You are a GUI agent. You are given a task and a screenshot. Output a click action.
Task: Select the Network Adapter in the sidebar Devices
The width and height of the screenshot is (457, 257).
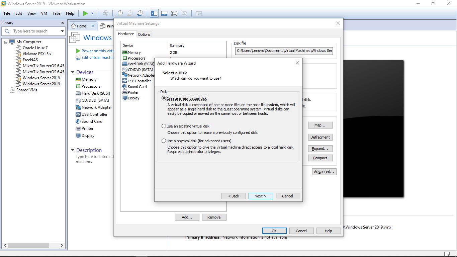click(x=94, y=107)
